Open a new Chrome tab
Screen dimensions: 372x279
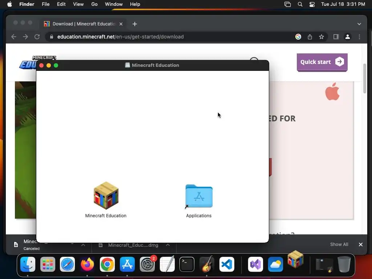(x=135, y=24)
